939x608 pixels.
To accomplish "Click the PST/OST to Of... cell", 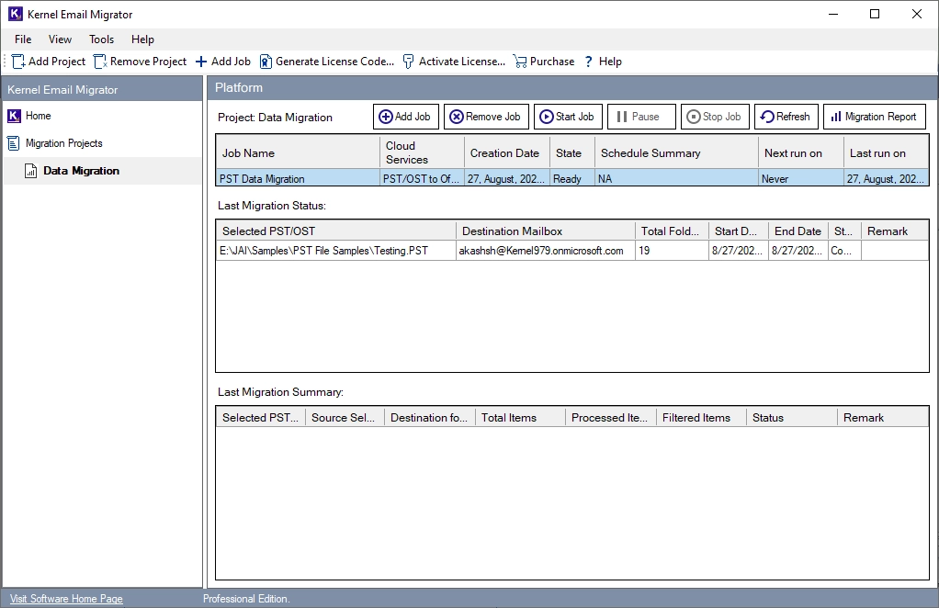I will pos(422,178).
